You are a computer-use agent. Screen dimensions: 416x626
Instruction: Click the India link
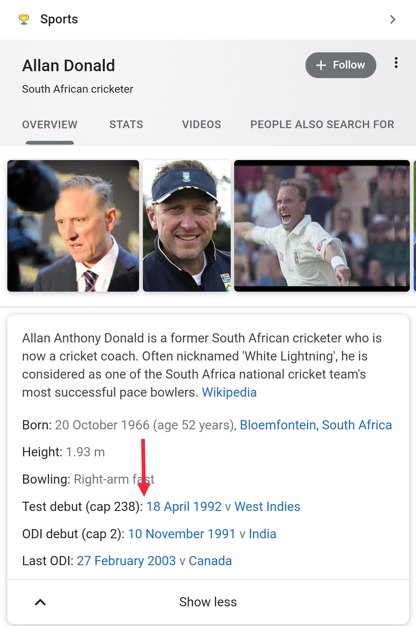pyautogui.click(x=262, y=534)
